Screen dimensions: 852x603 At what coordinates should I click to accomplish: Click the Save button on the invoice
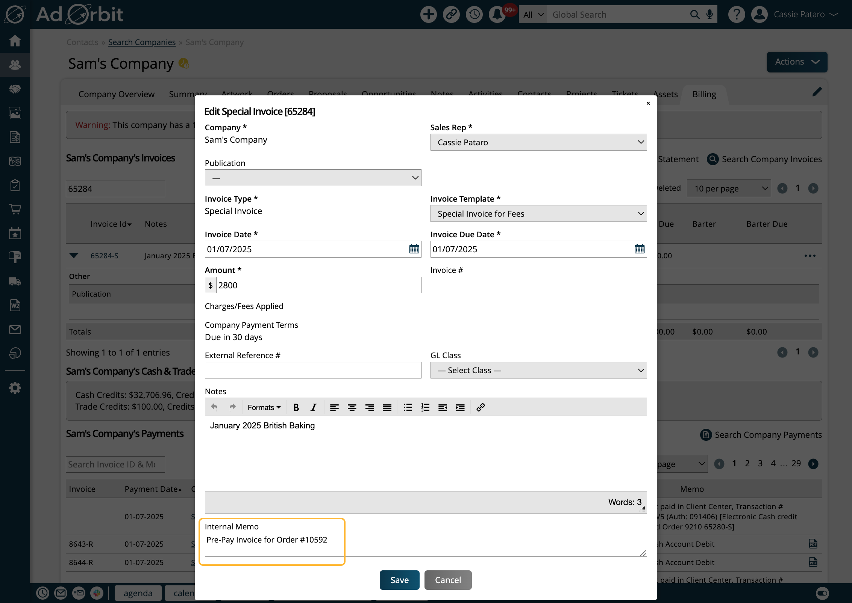pos(399,579)
